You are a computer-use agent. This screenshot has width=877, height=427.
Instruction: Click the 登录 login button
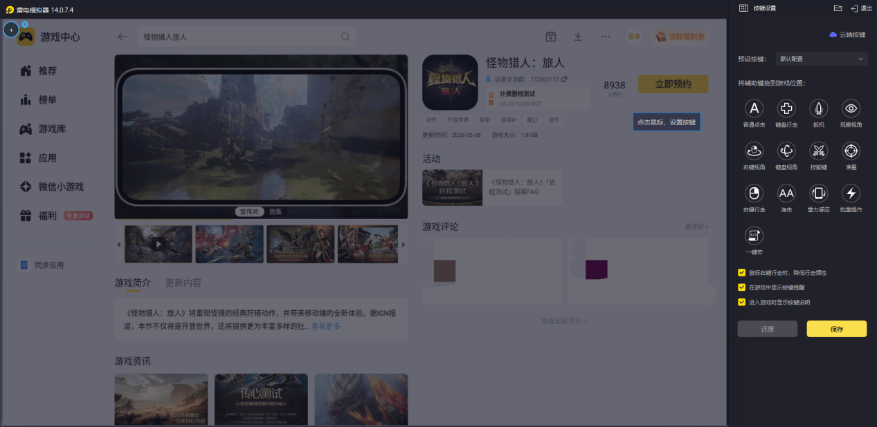point(633,37)
